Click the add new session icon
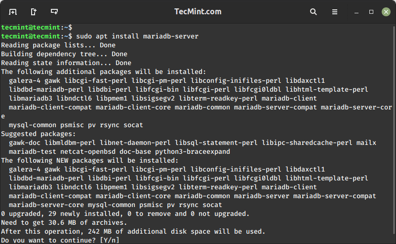Image resolution: width=396 pixels, height=244 pixels. (x=13, y=11)
